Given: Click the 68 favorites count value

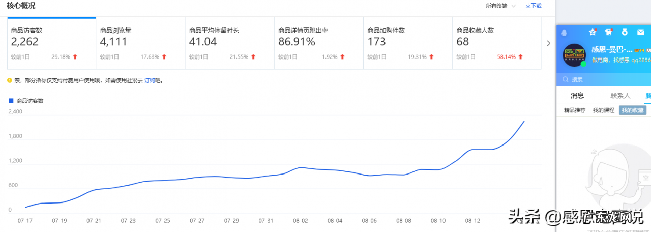Looking at the screenshot, I should pyautogui.click(x=462, y=42).
